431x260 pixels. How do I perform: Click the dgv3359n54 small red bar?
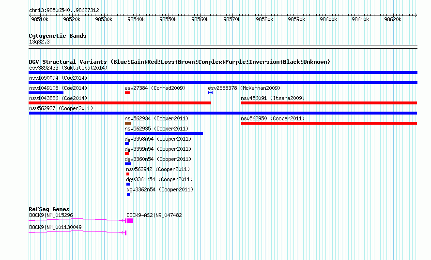tap(127, 154)
